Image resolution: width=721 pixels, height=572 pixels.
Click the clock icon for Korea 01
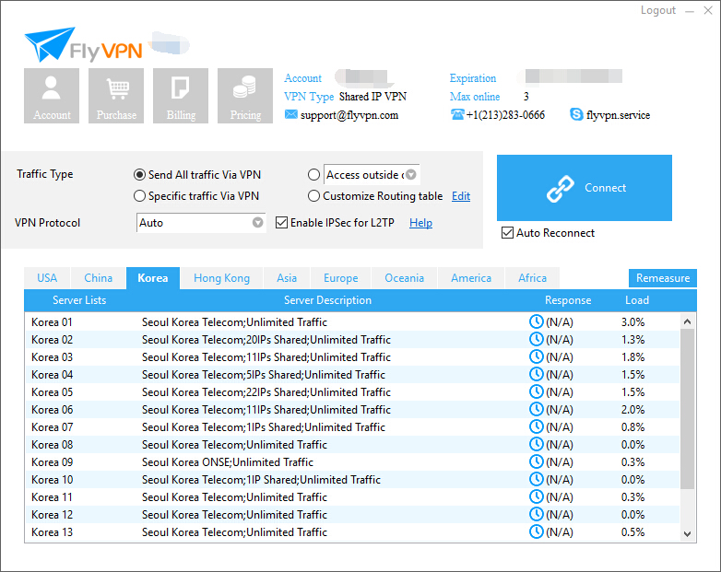coord(537,321)
